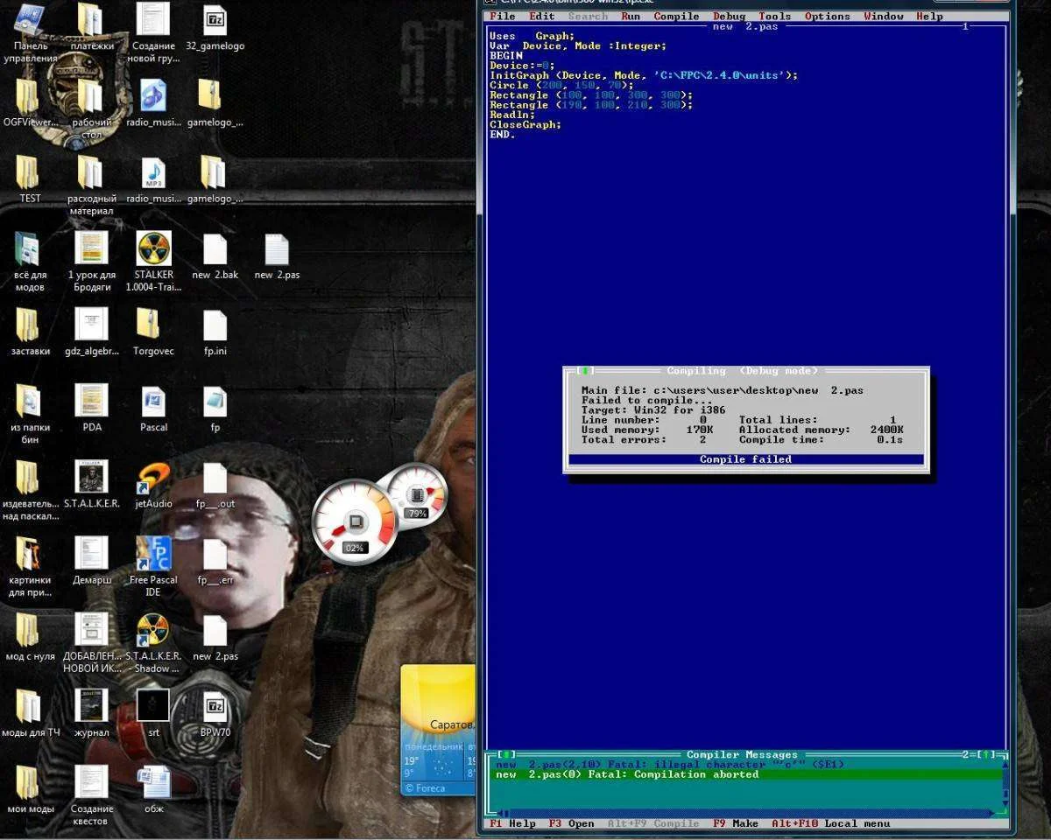
Task: Select the журнал desktop icon
Action: (92, 714)
